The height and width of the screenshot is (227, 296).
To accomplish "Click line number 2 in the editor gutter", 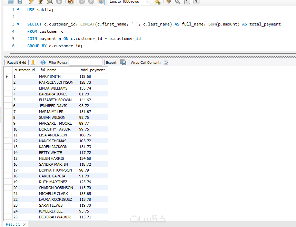I will tap(13, 17).
